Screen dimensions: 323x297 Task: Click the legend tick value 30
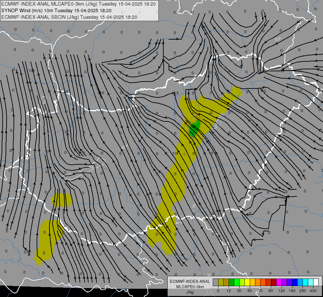point(239,291)
